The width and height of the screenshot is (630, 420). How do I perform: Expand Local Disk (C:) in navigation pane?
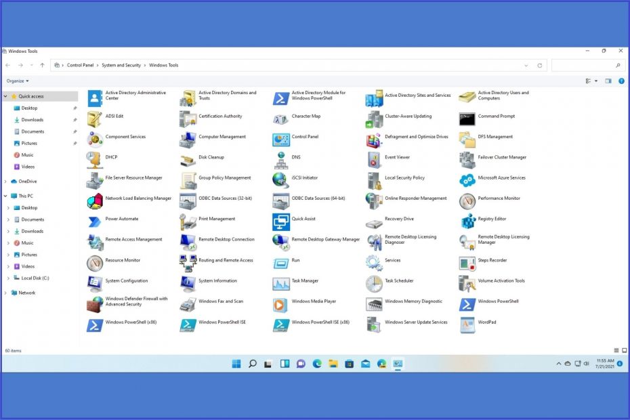click(x=8, y=278)
